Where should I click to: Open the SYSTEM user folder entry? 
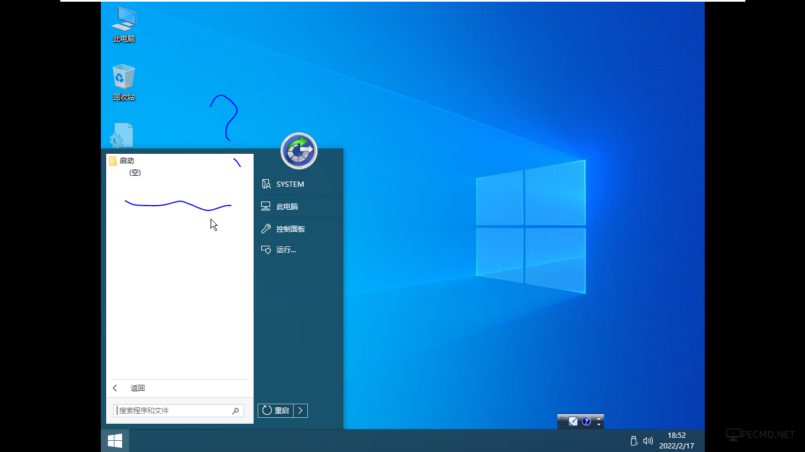283,184
